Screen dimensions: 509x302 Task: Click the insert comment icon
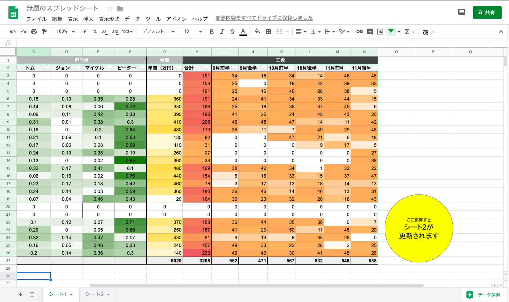pyautogui.click(x=370, y=32)
